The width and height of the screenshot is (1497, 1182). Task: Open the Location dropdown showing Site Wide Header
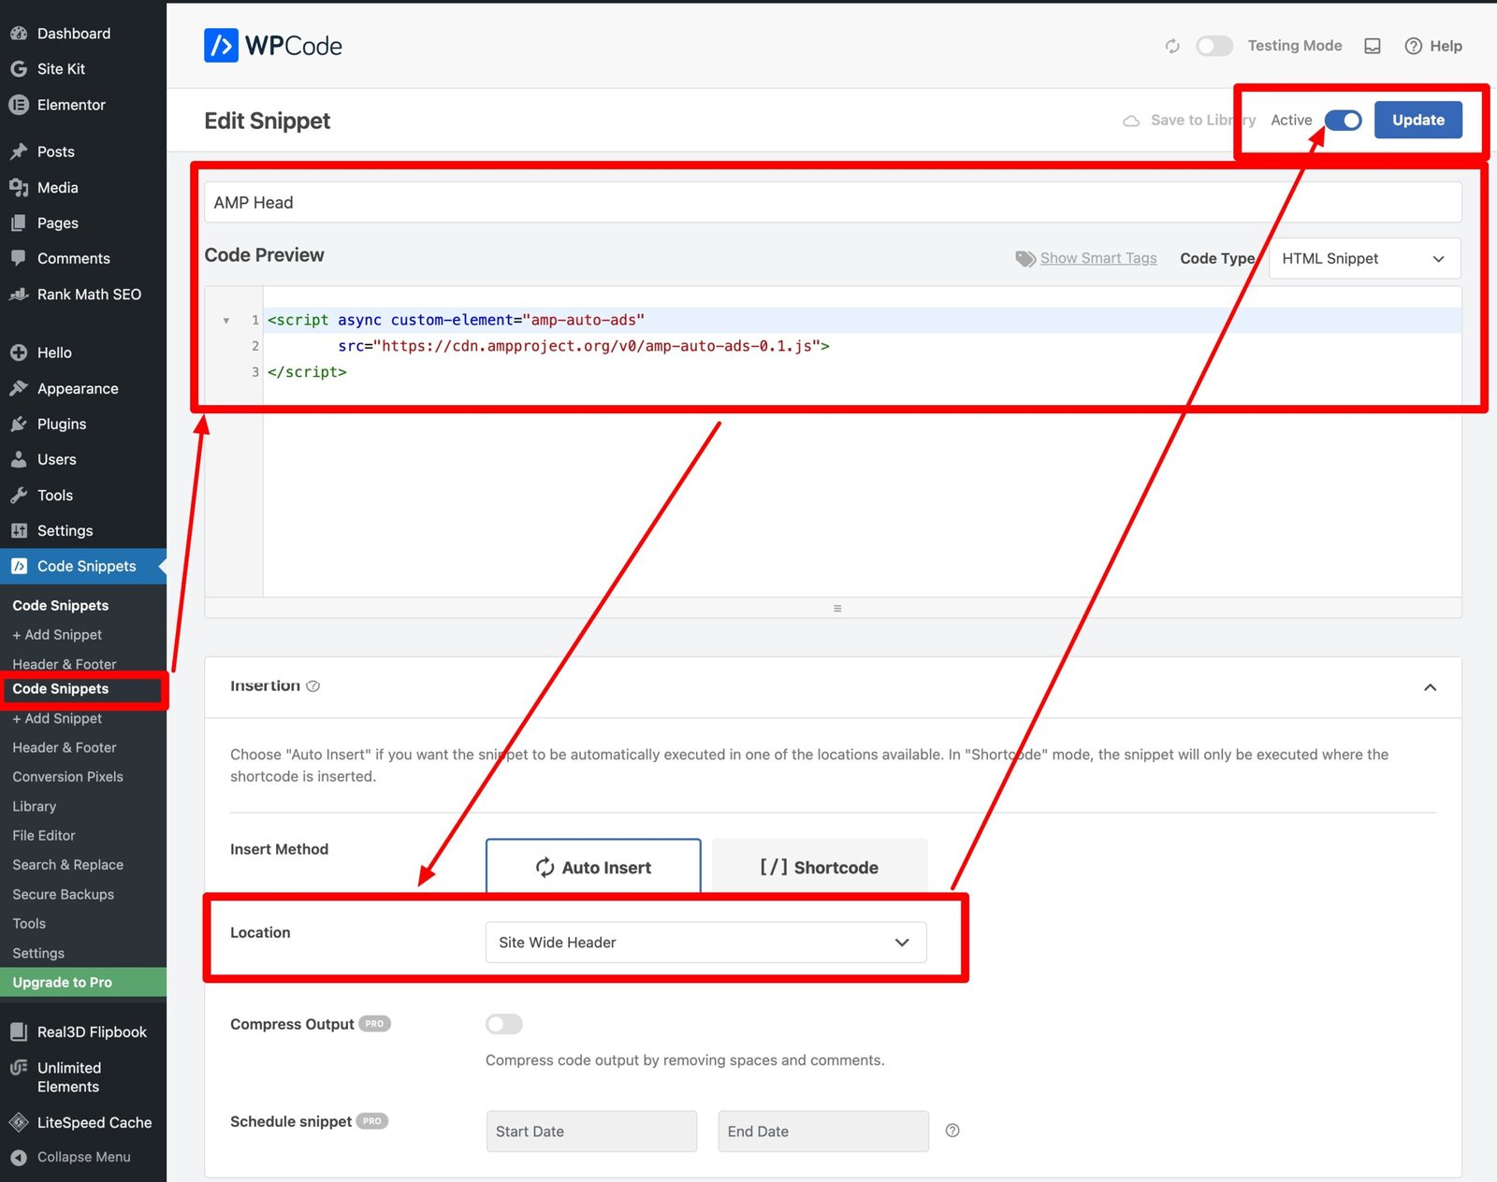(705, 942)
